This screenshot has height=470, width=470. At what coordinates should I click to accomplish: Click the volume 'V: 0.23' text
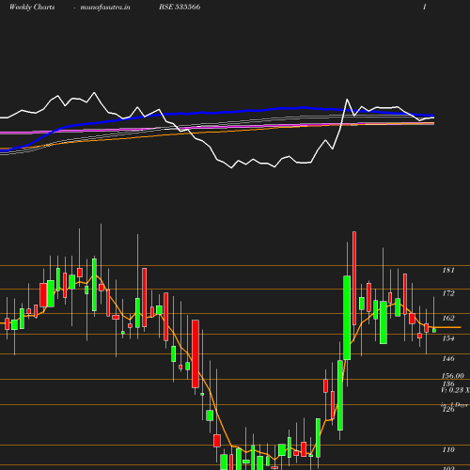click(452, 390)
